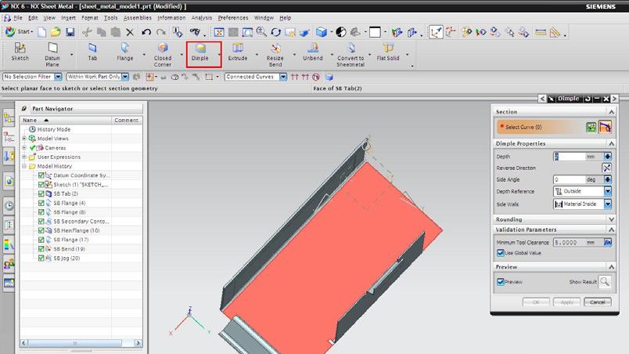This screenshot has width=629, height=354.
Task: Open the Insert menu
Action: (68, 18)
